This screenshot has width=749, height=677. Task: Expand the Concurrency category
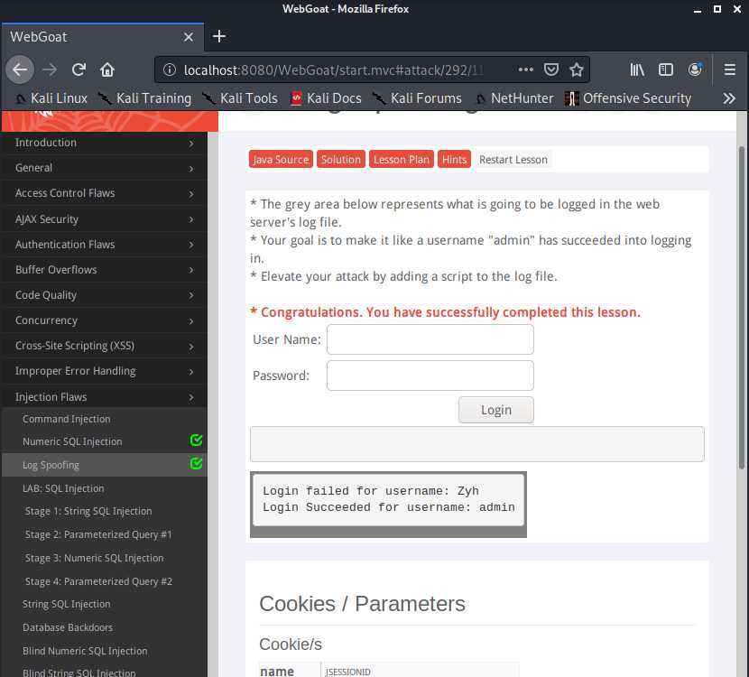104,320
